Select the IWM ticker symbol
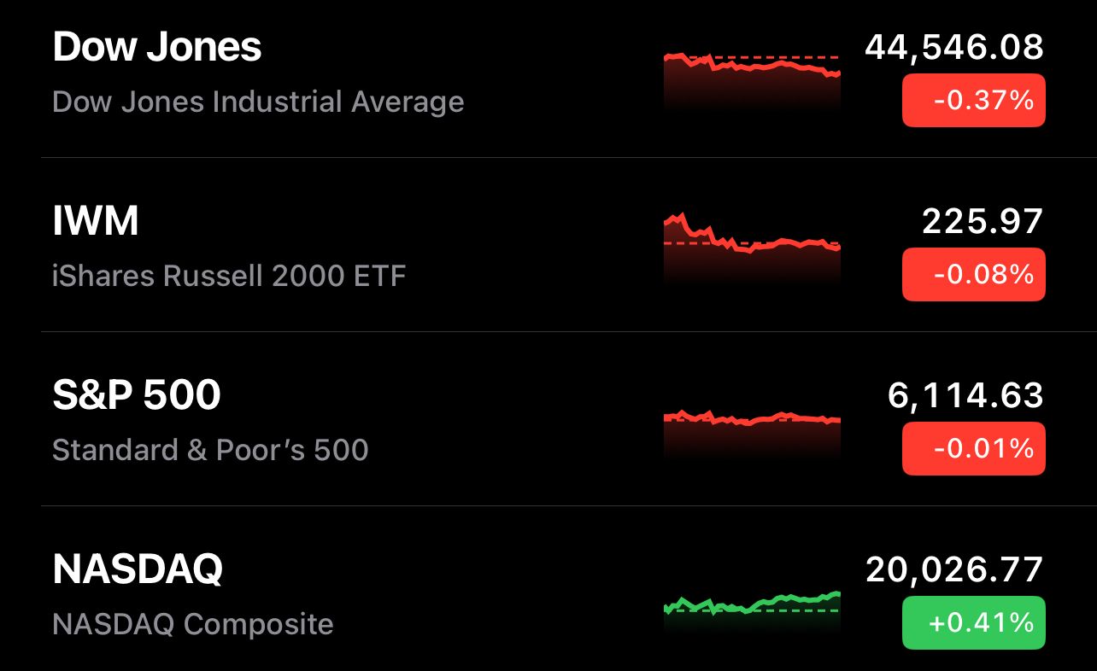 point(96,222)
